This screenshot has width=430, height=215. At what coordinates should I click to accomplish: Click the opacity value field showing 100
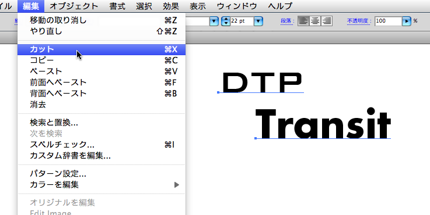point(389,21)
